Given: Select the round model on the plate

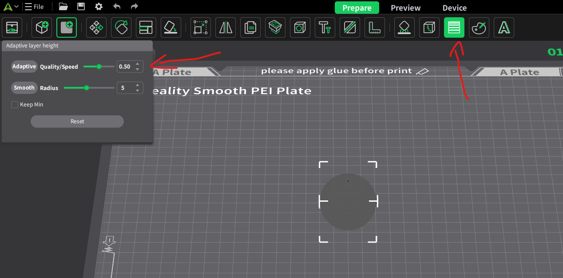Looking at the screenshot, I should click(x=348, y=202).
